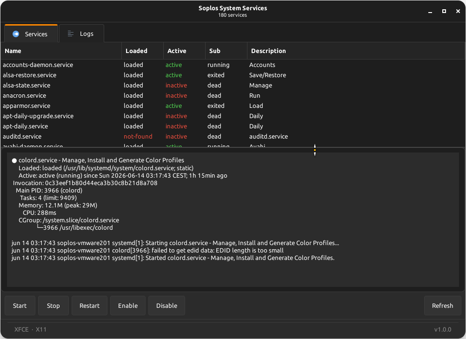Click the inactive status of anacron.service

[176, 95]
